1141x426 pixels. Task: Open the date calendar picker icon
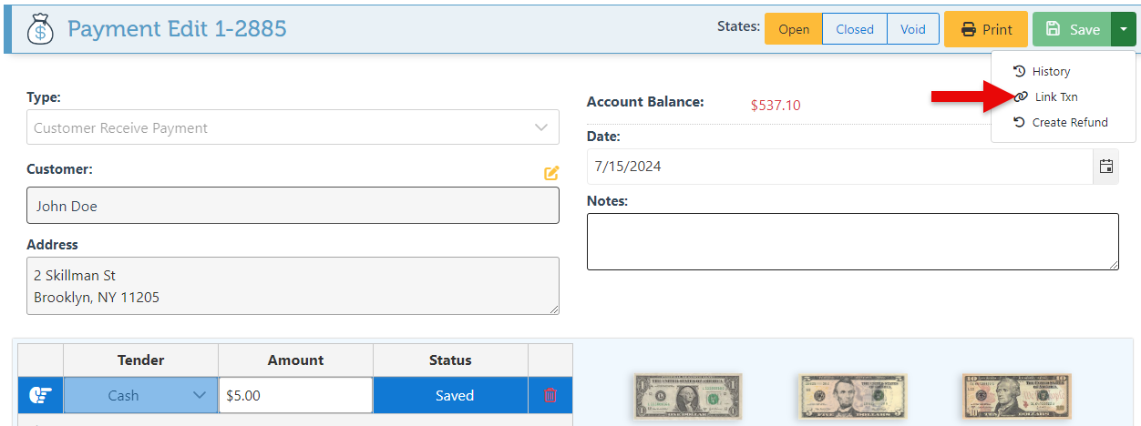tap(1105, 167)
